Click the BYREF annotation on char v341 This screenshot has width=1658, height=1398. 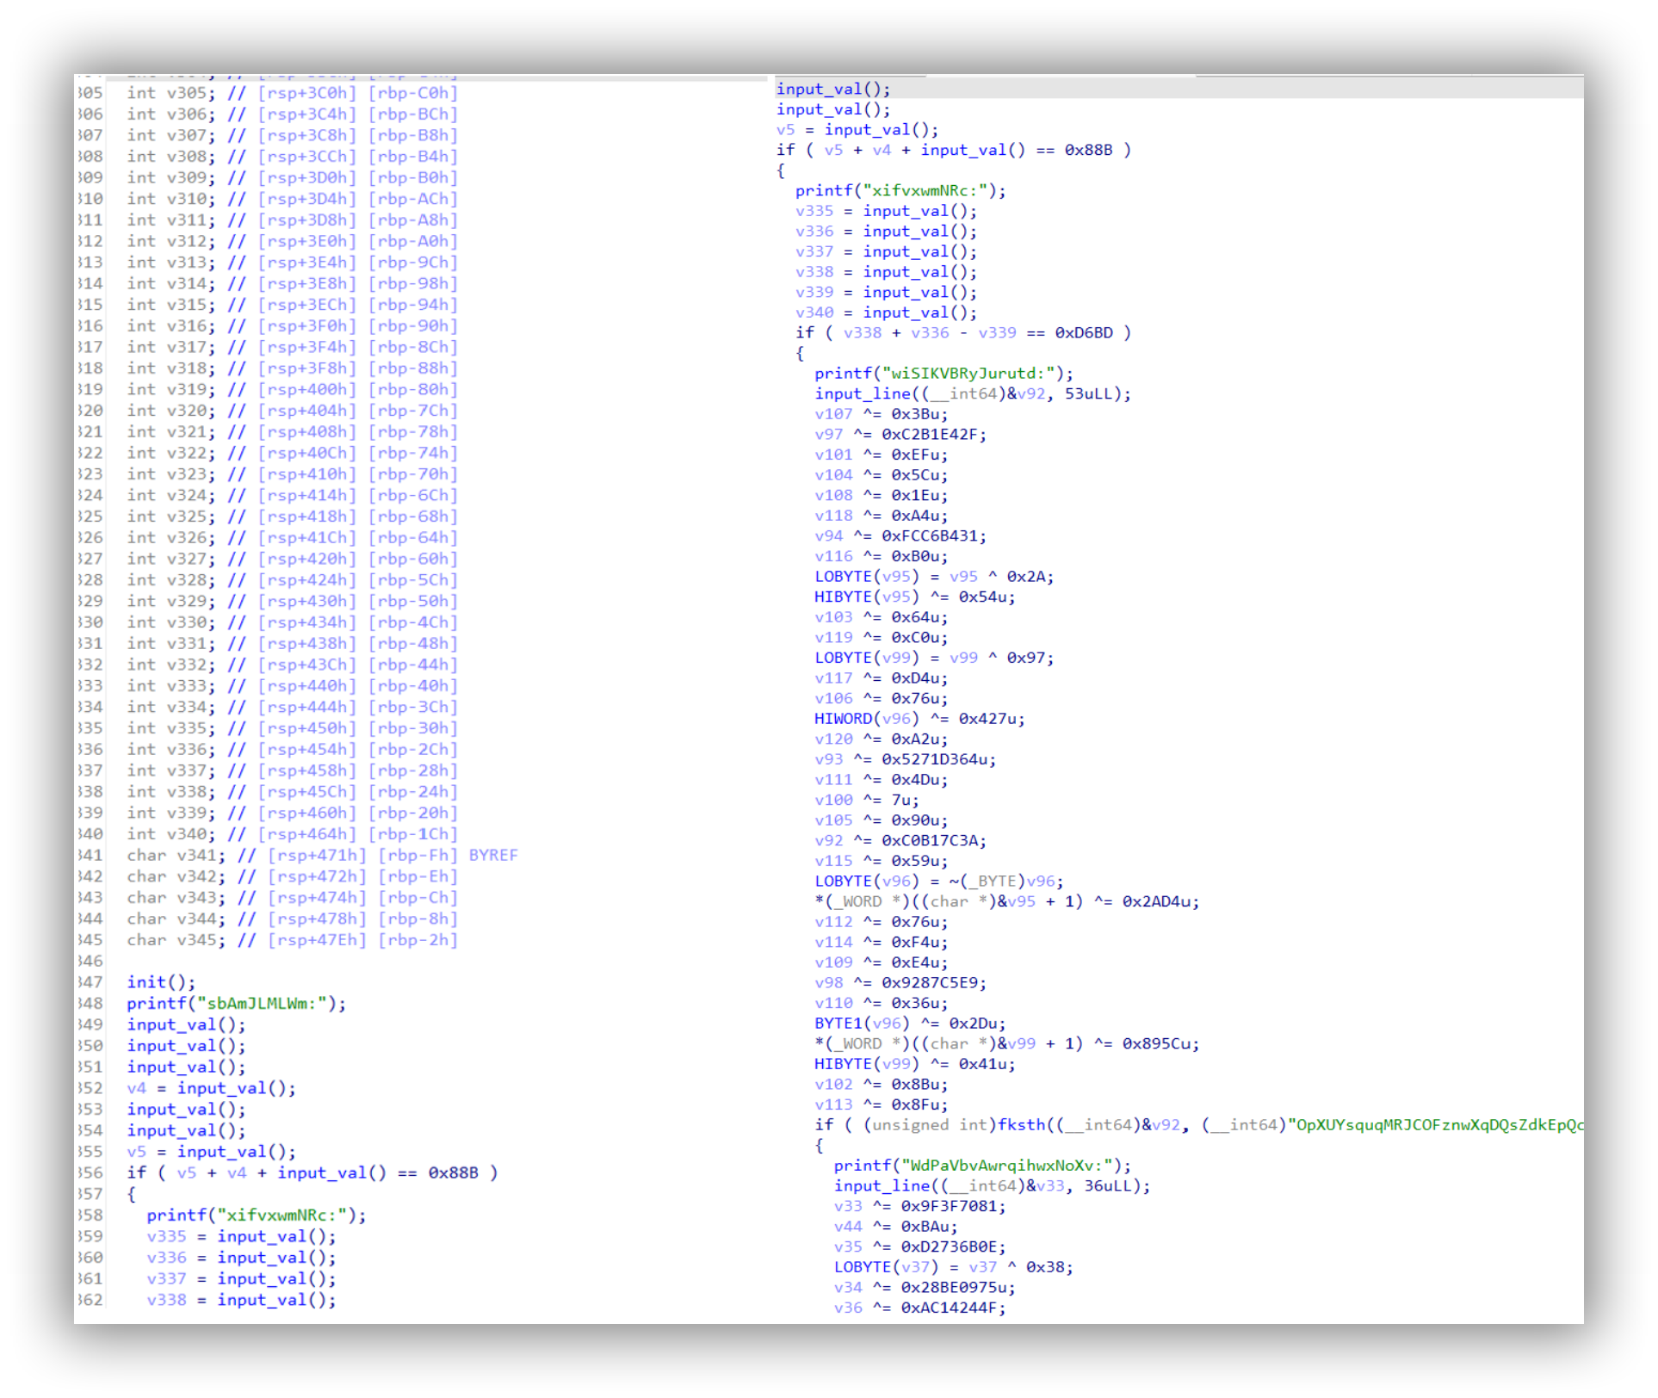coord(493,855)
